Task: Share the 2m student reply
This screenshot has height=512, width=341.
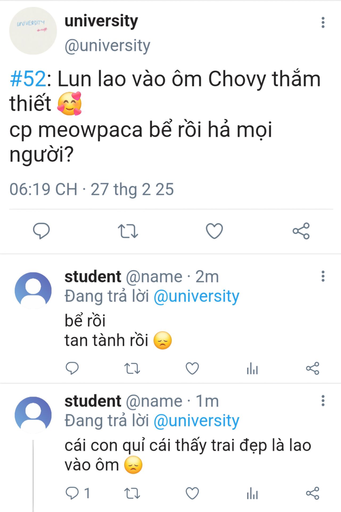Action: coord(313,369)
